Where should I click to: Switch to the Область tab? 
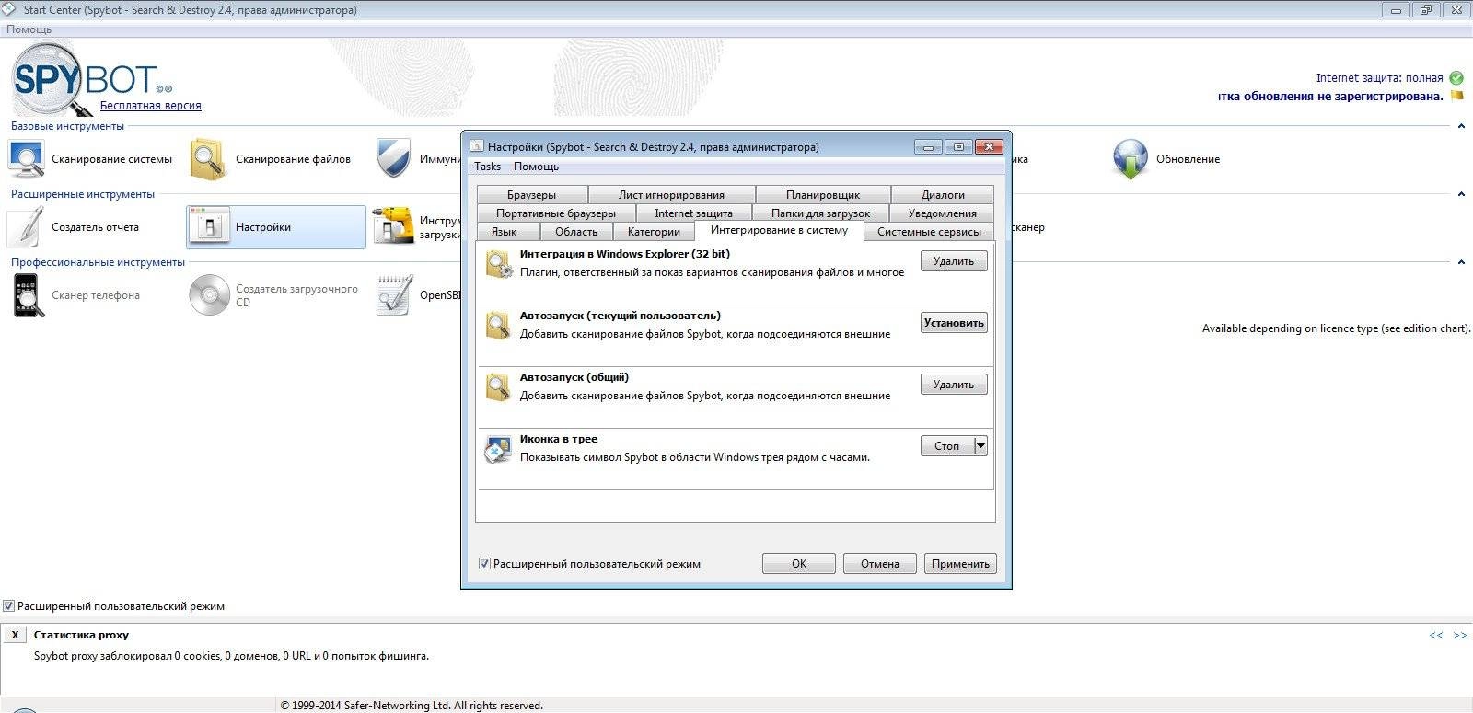point(576,232)
